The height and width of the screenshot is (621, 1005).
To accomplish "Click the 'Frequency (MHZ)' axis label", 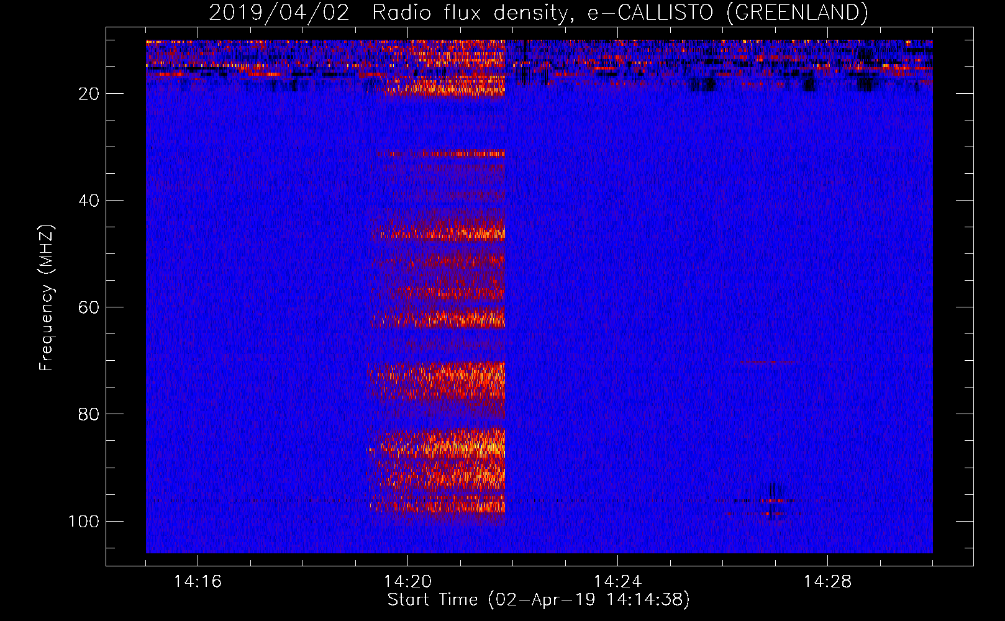I will pos(47,297).
